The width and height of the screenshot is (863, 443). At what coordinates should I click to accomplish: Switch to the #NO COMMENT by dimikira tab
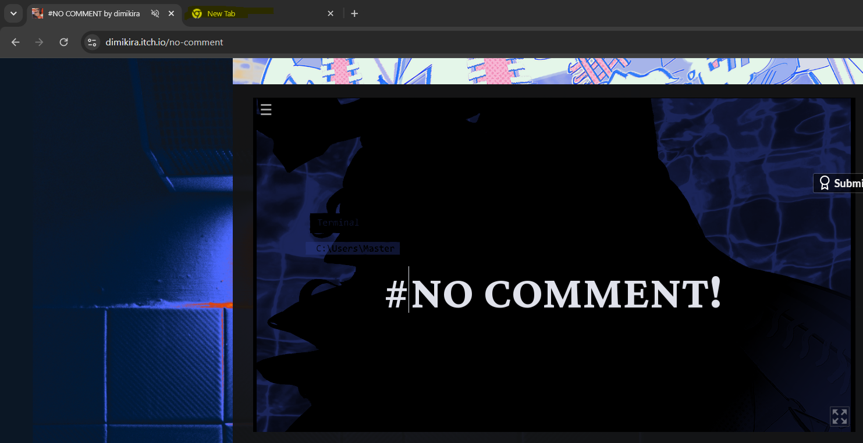pos(104,13)
